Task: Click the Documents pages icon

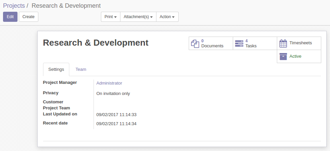Action: [x=195, y=43]
